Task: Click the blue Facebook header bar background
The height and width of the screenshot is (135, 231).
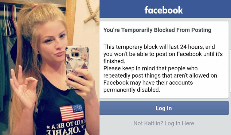Action: tap(165, 9)
